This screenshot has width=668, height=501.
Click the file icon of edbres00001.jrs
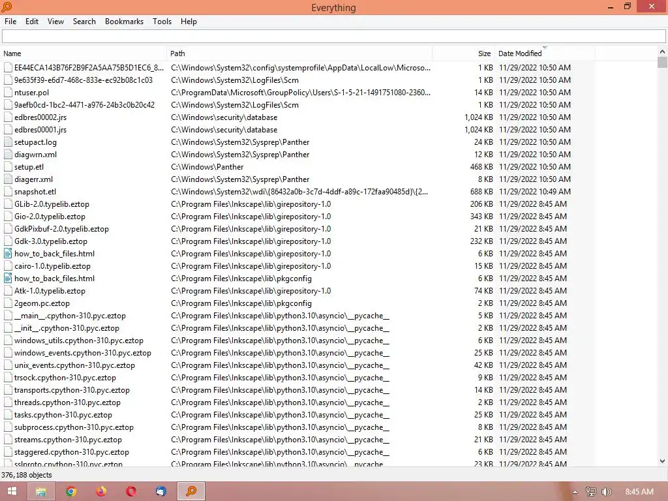tap(8, 130)
